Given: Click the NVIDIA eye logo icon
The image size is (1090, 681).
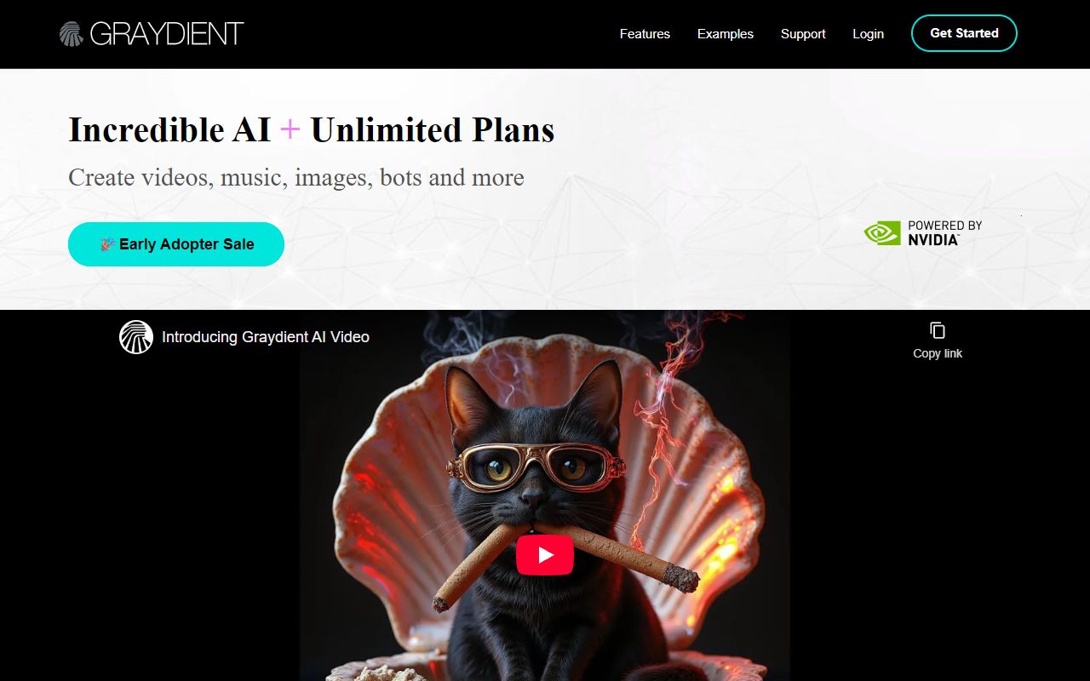Looking at the screenshot, I should point(882,233).
